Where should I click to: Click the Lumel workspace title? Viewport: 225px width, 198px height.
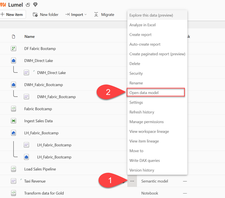pyautogui.click(x=16, y=5)
